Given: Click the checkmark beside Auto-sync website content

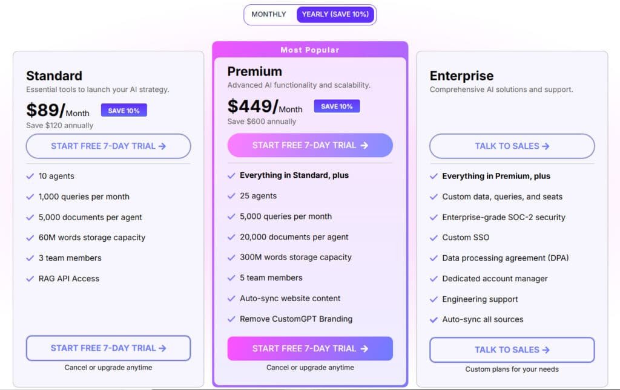Looking at the screenshot, I should (231, 299).
